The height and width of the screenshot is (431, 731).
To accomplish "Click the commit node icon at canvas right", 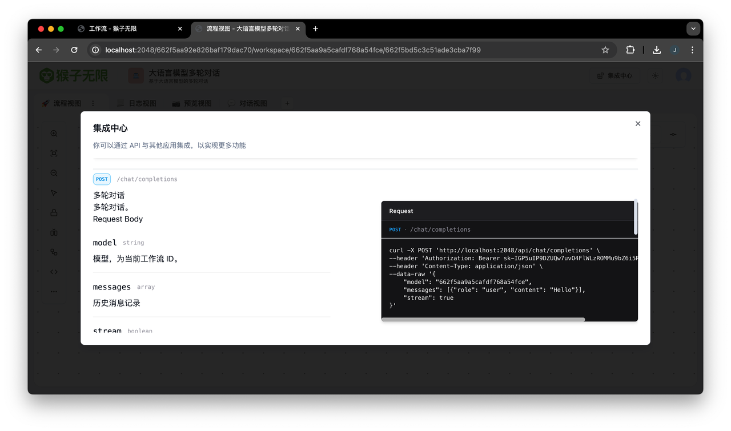I will (x=673, y=134).
